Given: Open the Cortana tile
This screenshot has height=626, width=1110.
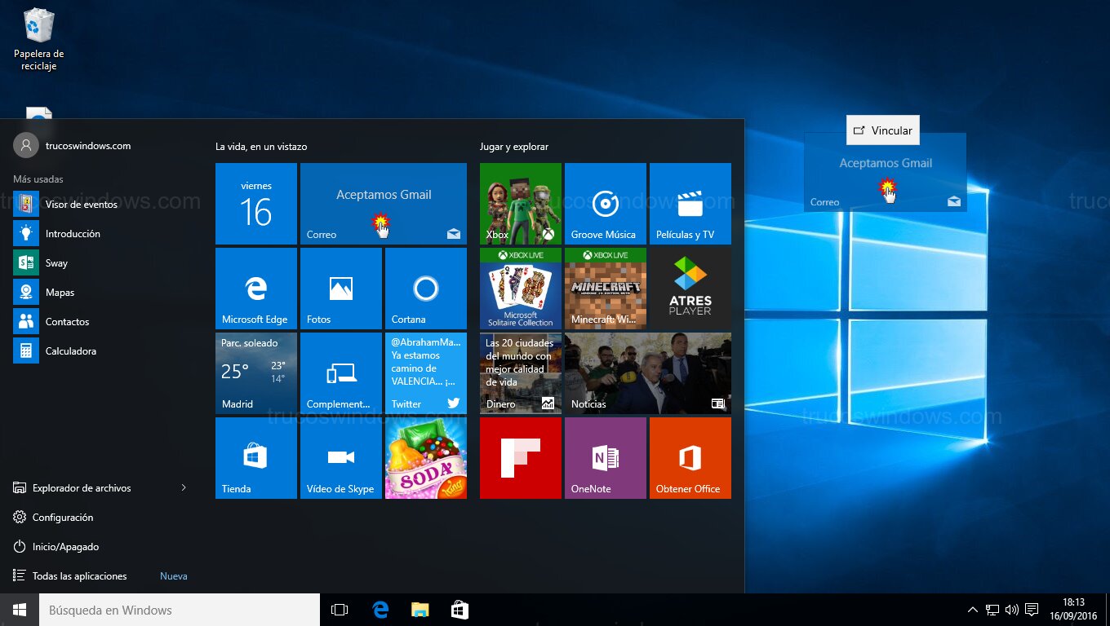Looking at the screenshot, I should tap(425, 289).
